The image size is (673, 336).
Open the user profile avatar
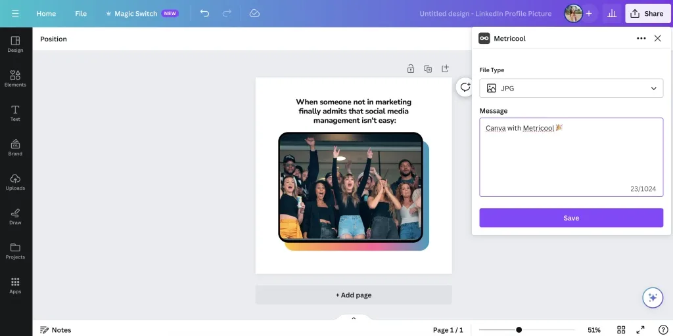[x=573, y=14]
